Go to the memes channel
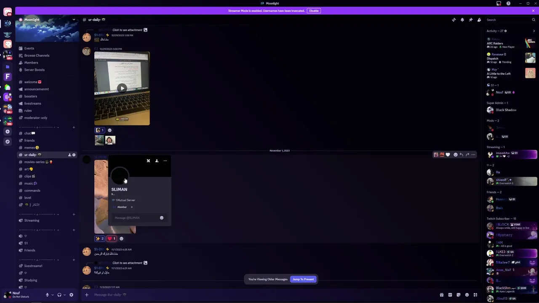 (31, 148)
